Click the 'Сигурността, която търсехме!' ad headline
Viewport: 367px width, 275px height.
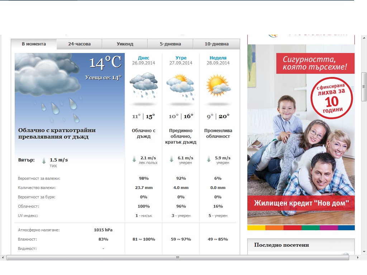pyautogui.click(x=315, y=63)
